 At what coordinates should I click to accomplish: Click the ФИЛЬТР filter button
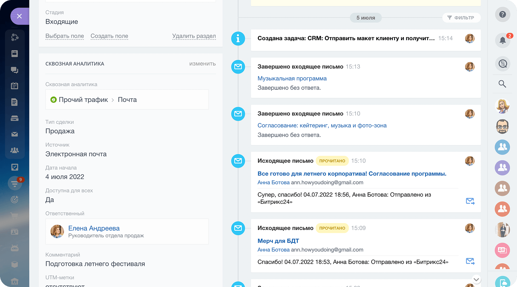click(x=461, y=18)
